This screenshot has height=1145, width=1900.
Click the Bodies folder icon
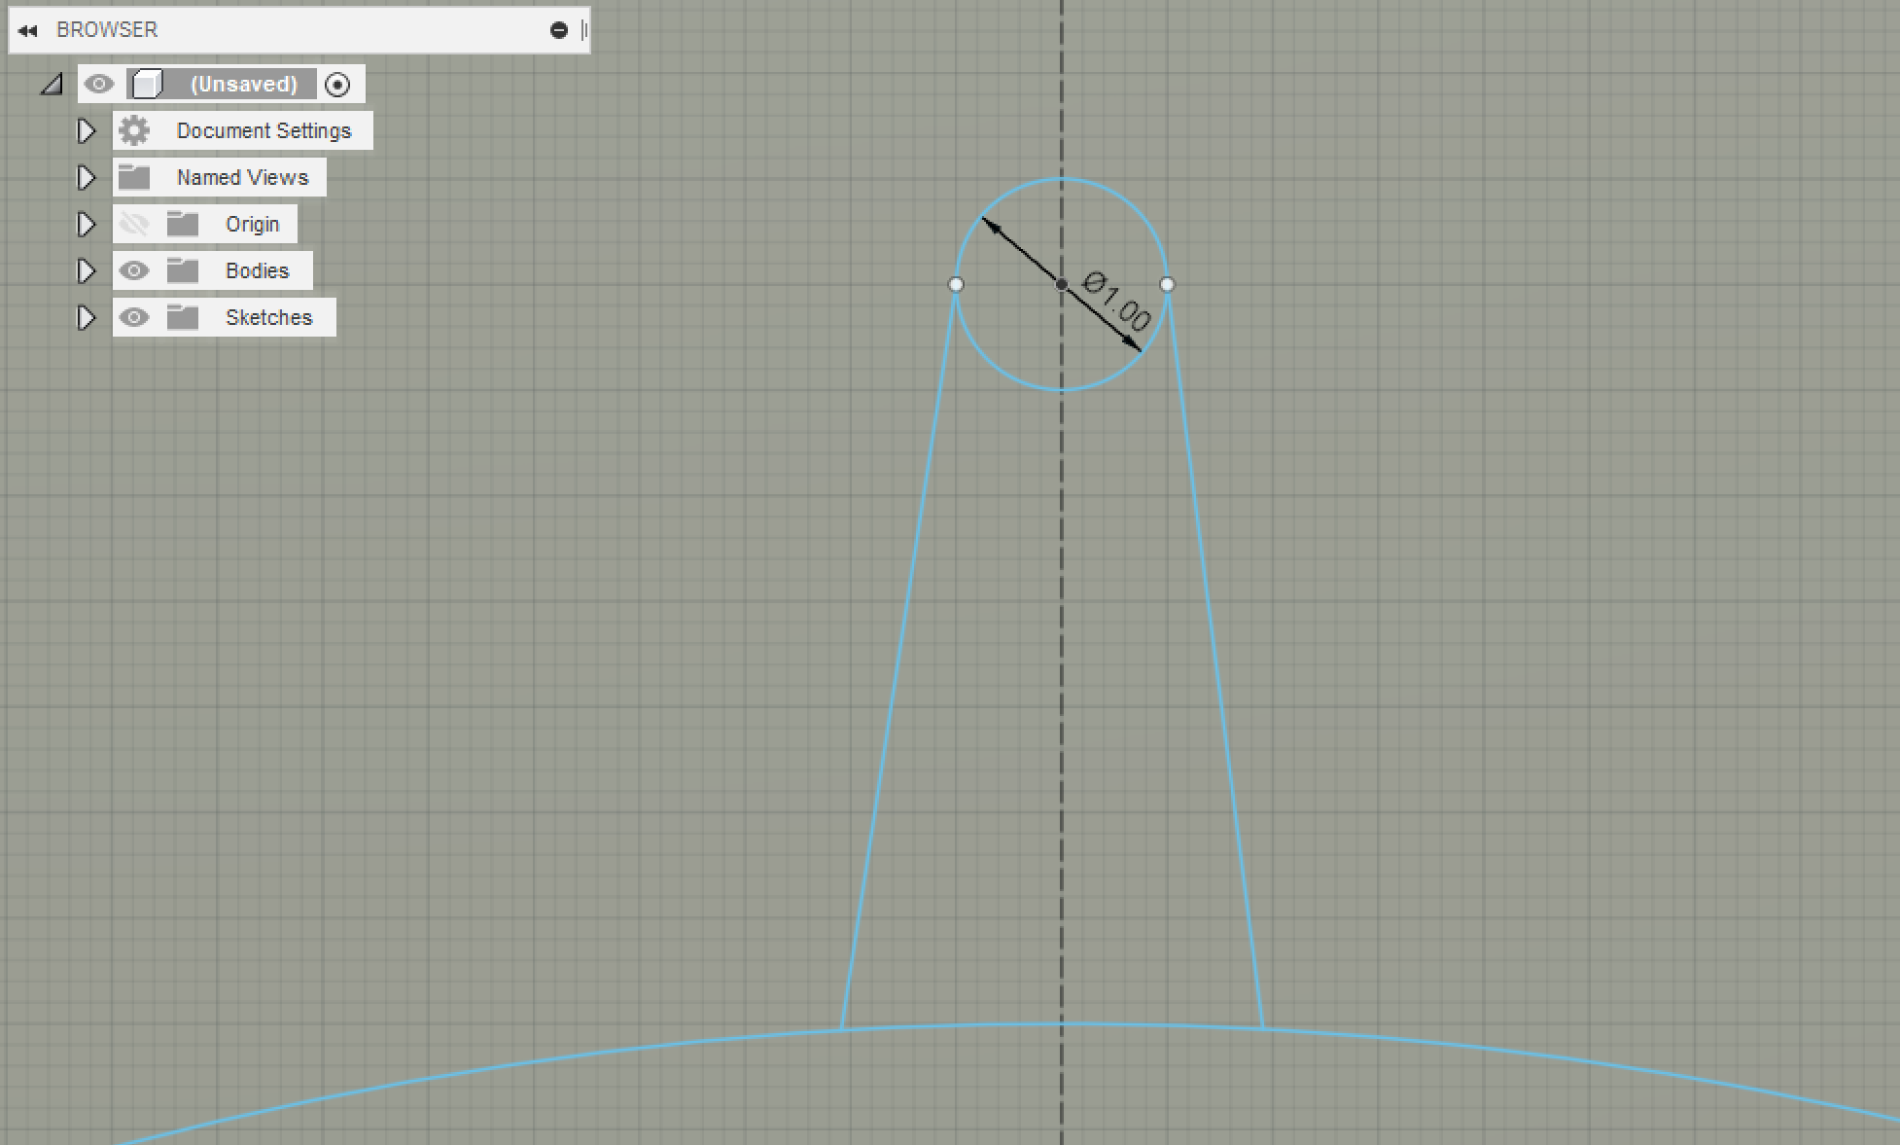tap(183, 270)
